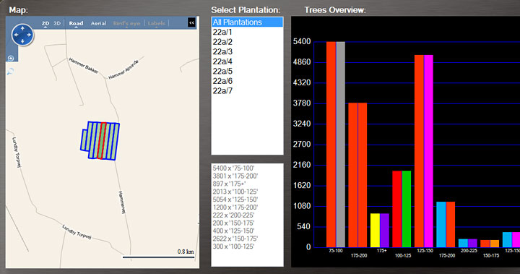Click the line 897 x '175+'

point(229,184)
